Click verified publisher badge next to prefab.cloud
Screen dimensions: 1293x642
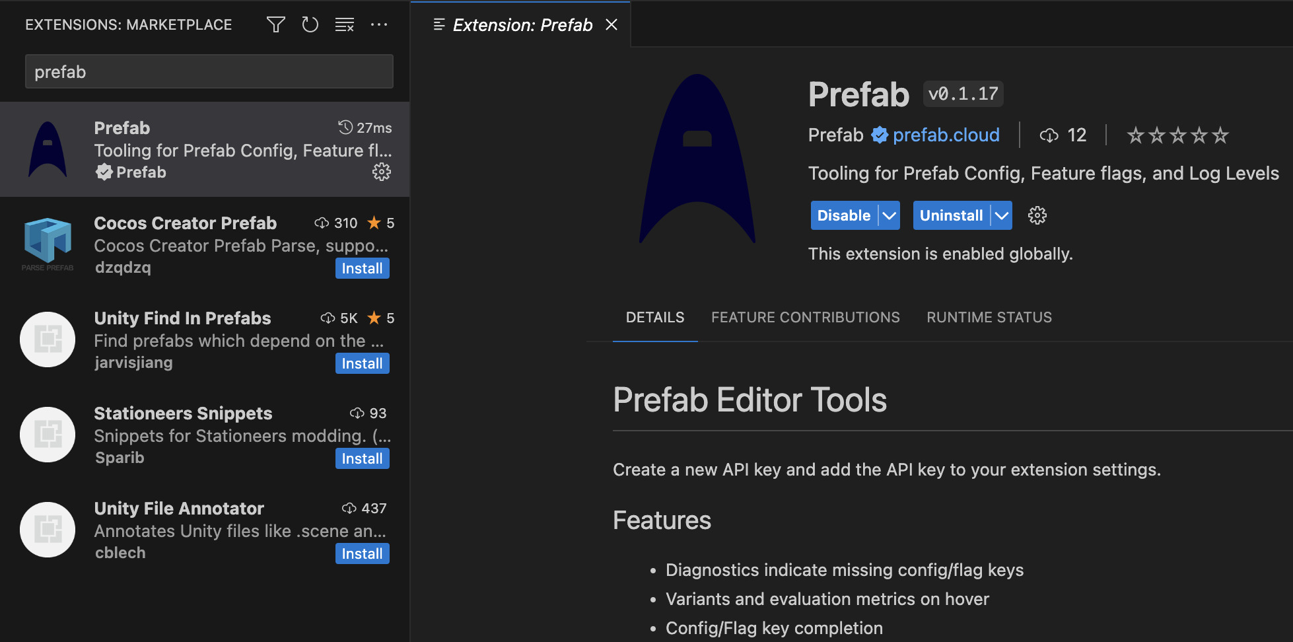pyautogui.click(x=880, y=135)
